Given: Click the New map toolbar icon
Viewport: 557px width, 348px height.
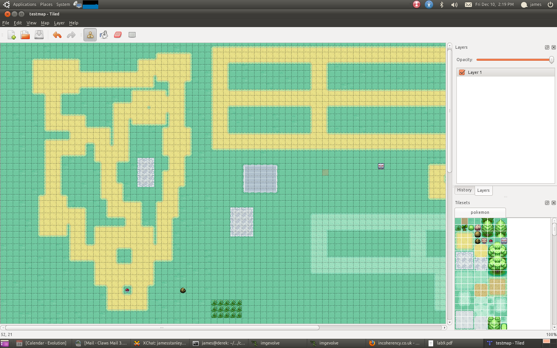Looking at the screenshot, I should pos(12,35).
